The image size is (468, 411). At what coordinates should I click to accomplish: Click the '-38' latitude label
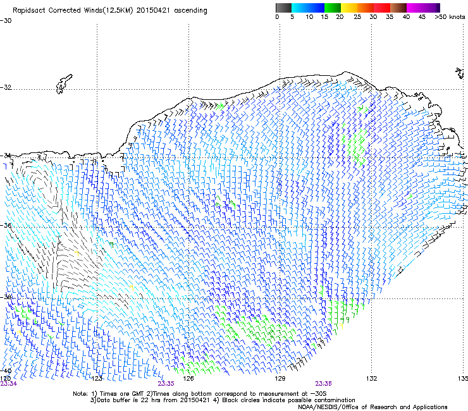click(6, 297)
